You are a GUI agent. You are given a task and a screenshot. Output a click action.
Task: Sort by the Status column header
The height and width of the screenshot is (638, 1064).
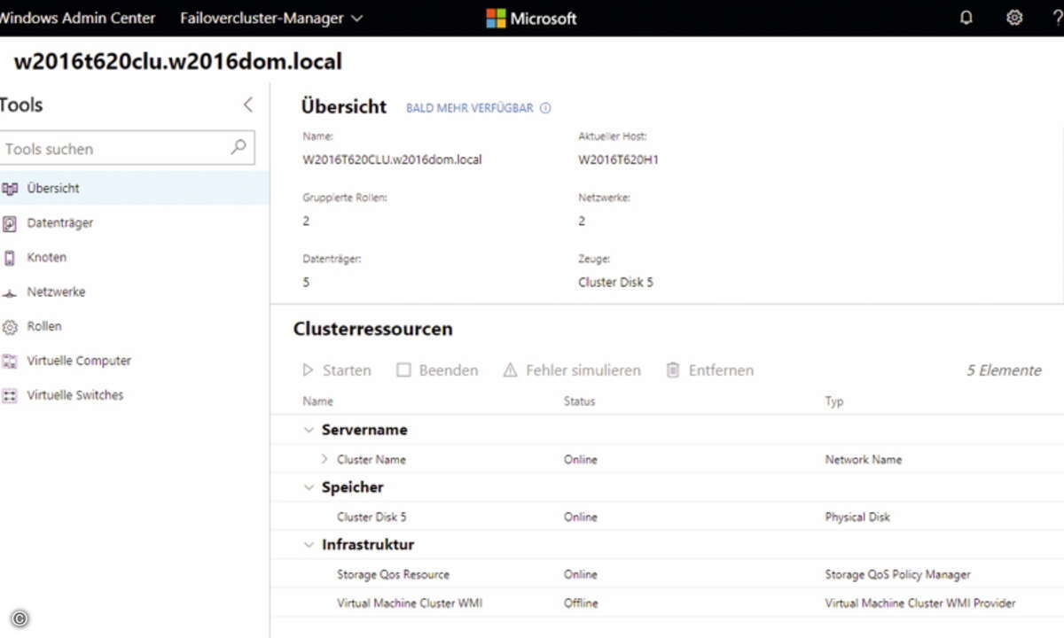[579, 401]
